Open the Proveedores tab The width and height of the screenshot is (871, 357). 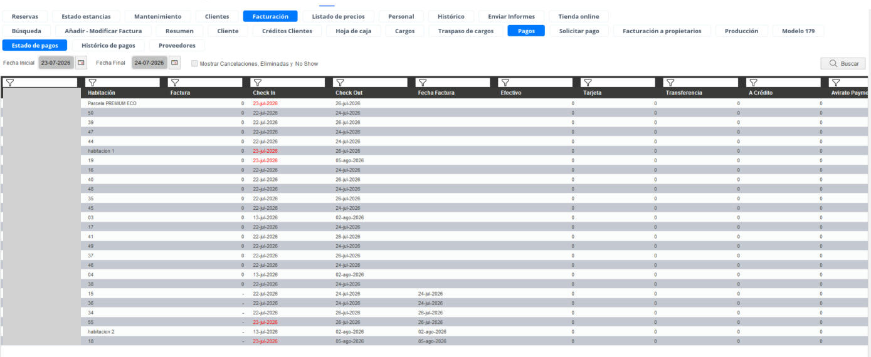coord(177,45)
